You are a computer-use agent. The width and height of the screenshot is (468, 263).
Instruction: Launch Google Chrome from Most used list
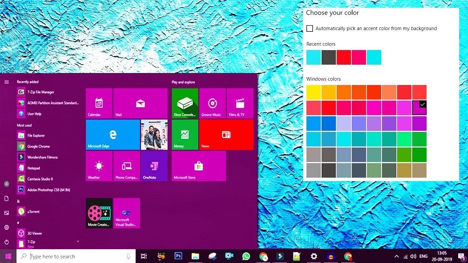48,146
